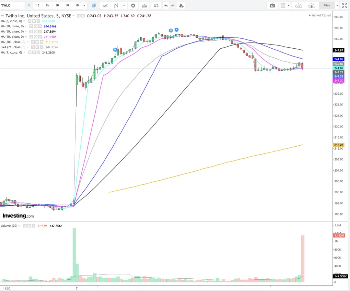Switch to area chart type icon

(105, 6)
